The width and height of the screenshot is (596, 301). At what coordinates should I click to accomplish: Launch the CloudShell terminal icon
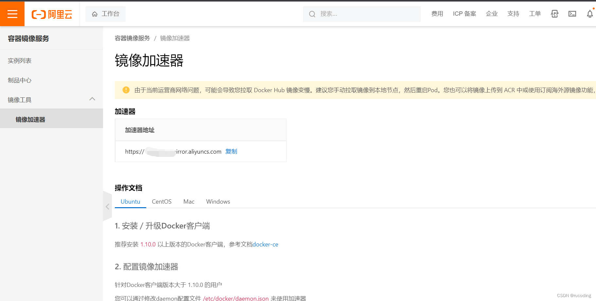click(x=572, y=14)
